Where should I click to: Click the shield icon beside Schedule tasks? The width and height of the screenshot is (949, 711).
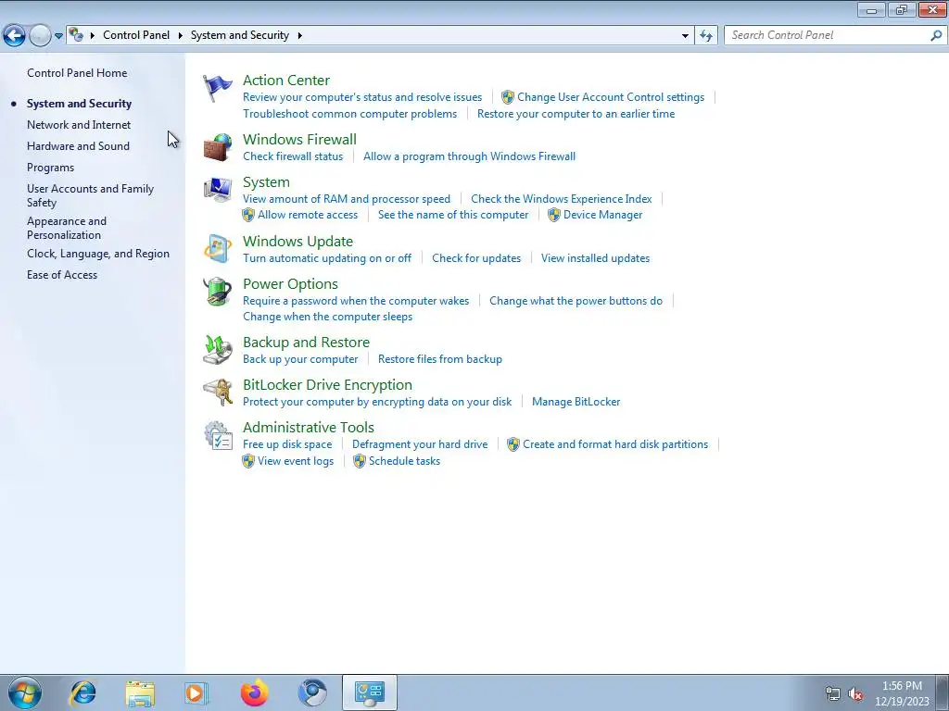[360, 461]
